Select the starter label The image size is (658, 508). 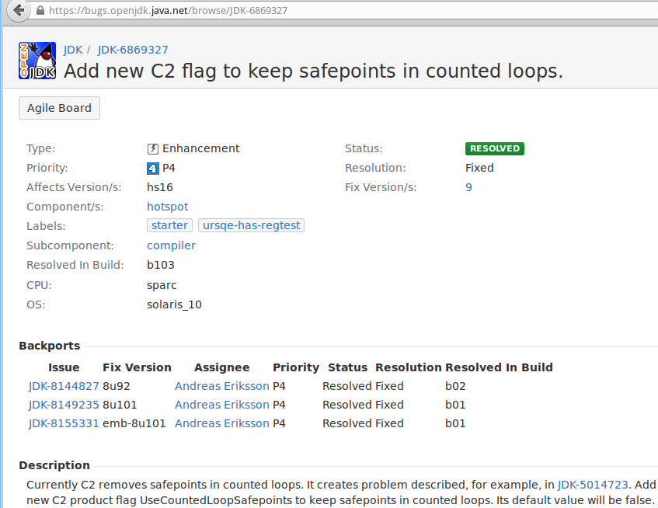tap(169, 225)
